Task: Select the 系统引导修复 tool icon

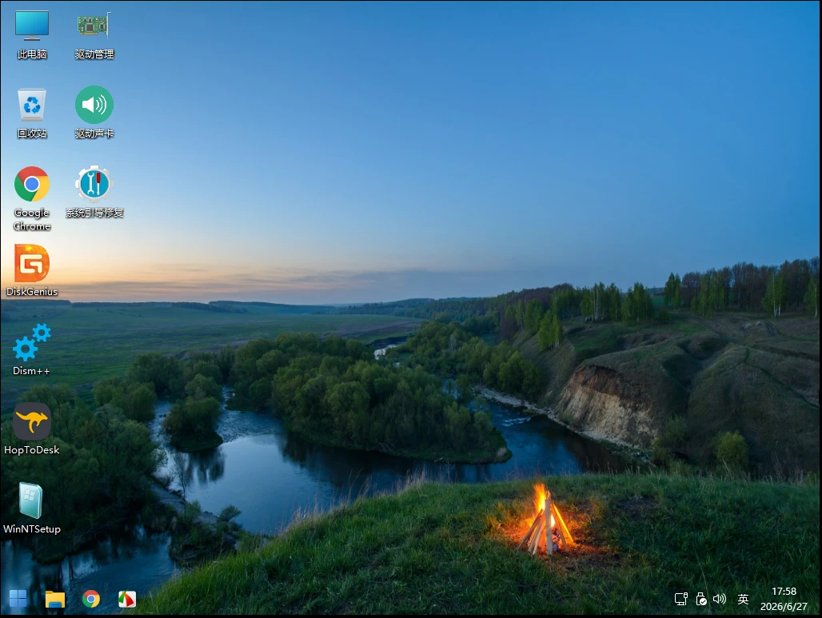Action: [94, 192]
